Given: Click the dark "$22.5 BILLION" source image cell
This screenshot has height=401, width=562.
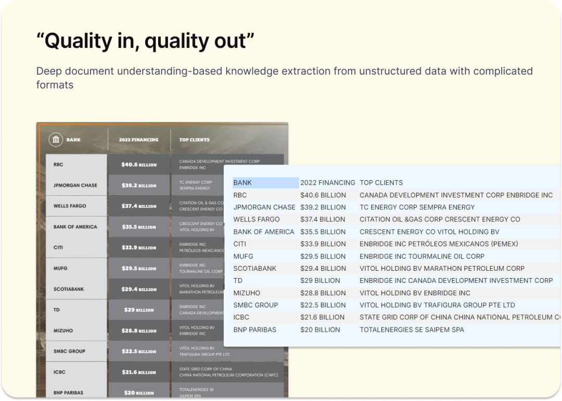Looking at the screenshot, I should pyautogui.click(x=139, y=351).
